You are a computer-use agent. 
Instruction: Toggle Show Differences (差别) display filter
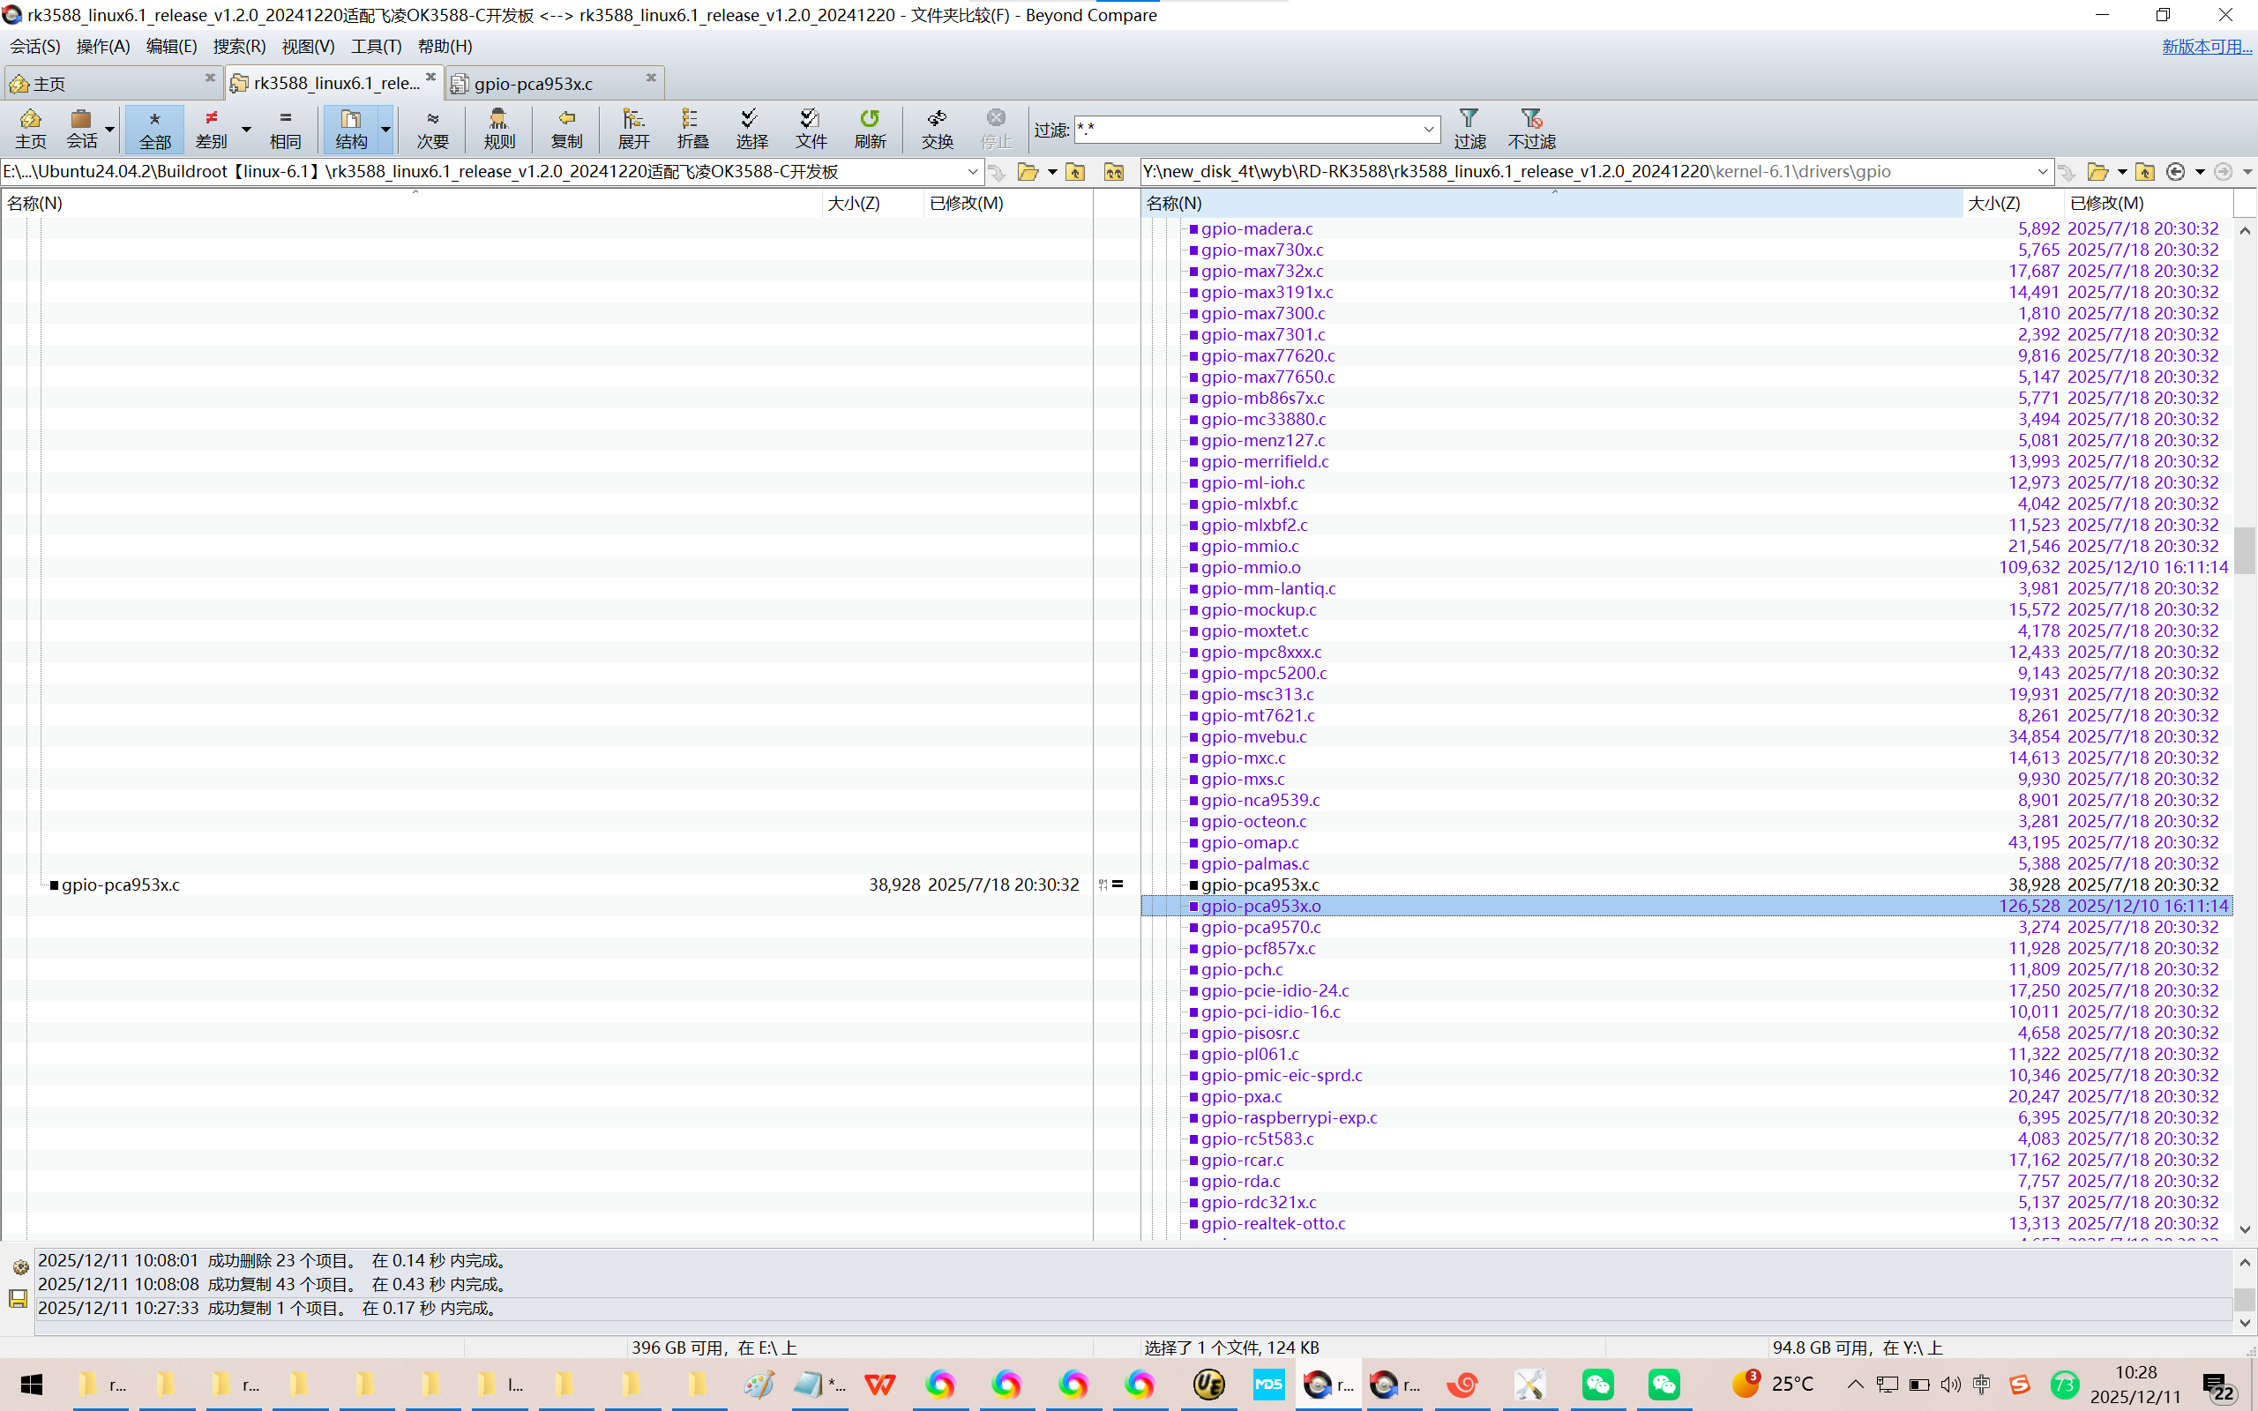(x=212, y=128)
